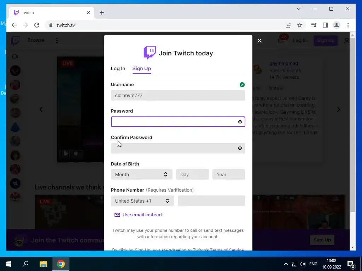Click the taskbar search magnifier
Viewport: 362px width, 271px height.
pyautogui.click(x=25, y=264)
